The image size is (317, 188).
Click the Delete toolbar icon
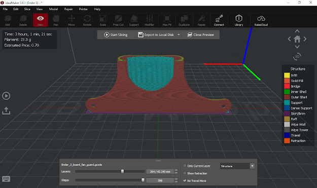click(x=23, y=20)
